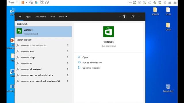Click the double-chevron expand devices icon
The image size is (184, 103).
tap(130, 2)
